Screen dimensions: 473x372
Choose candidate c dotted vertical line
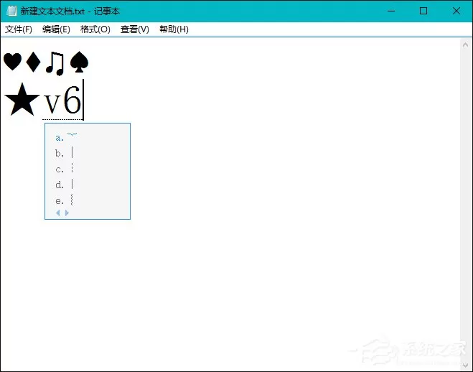65,169
